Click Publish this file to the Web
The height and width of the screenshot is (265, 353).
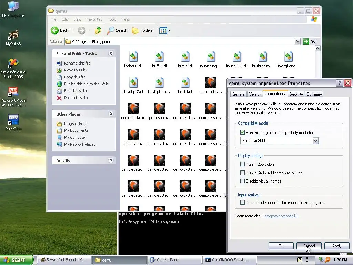pyautogui.click(x=86, y=84)
